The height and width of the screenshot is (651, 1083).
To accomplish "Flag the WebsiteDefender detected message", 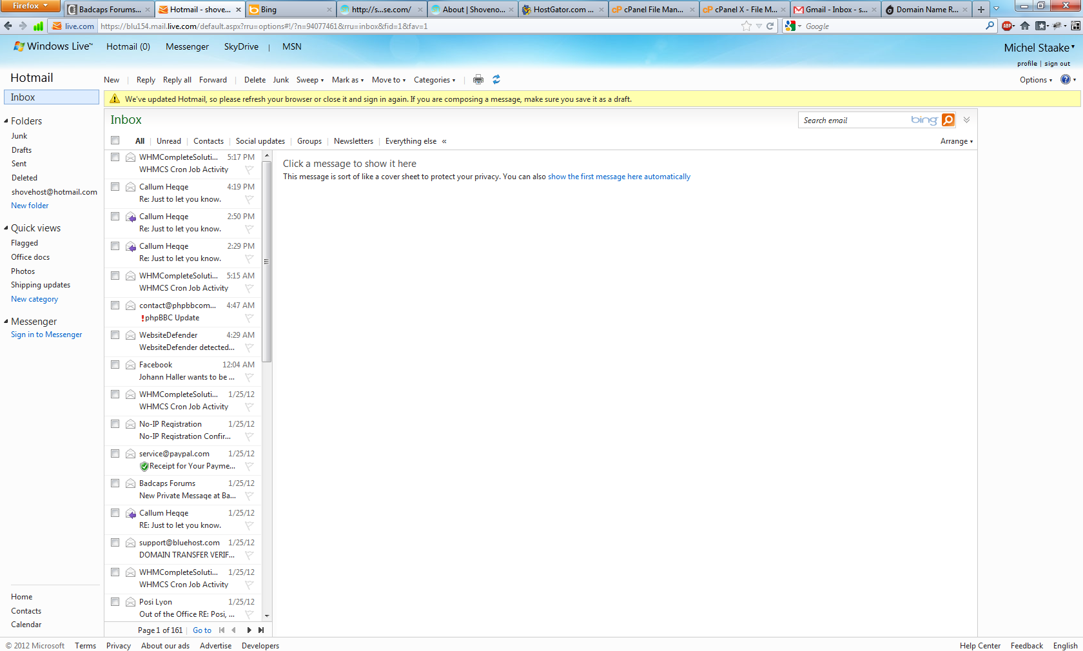I will 249,347.
